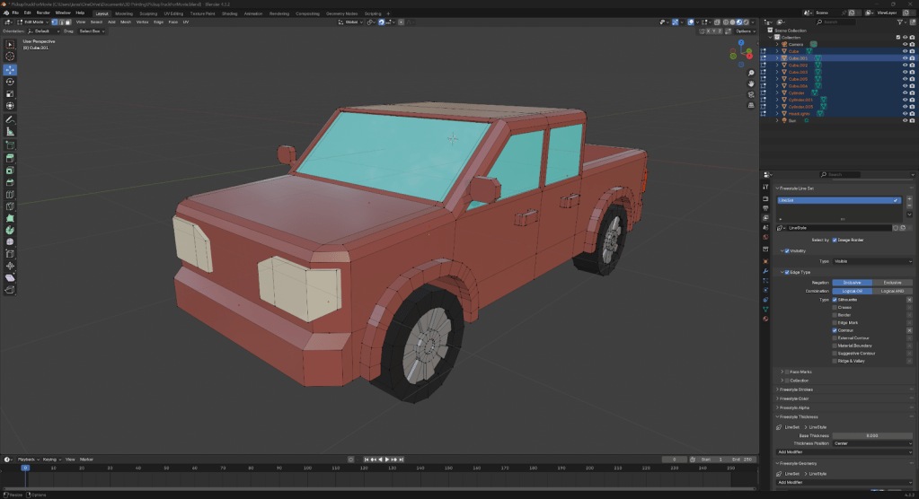Activate the Move tool in the toolbar
919x499 pixels.
pyautogui.click(x=10, y=69)
